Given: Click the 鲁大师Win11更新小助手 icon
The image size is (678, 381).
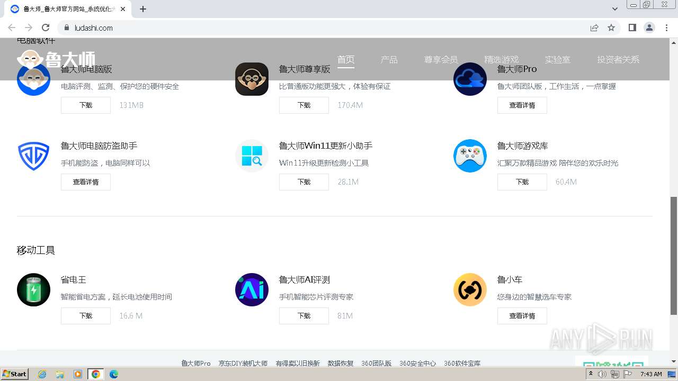Looking at the screenshot, I should pos(252,156).
